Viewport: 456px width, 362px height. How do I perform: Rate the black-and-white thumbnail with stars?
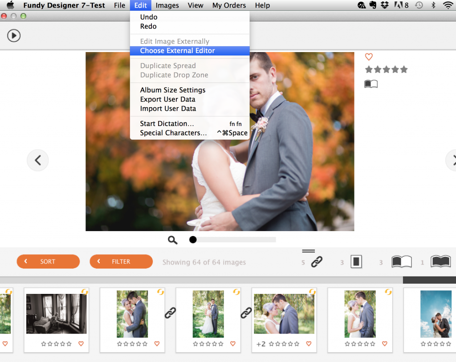pos(57,344)
